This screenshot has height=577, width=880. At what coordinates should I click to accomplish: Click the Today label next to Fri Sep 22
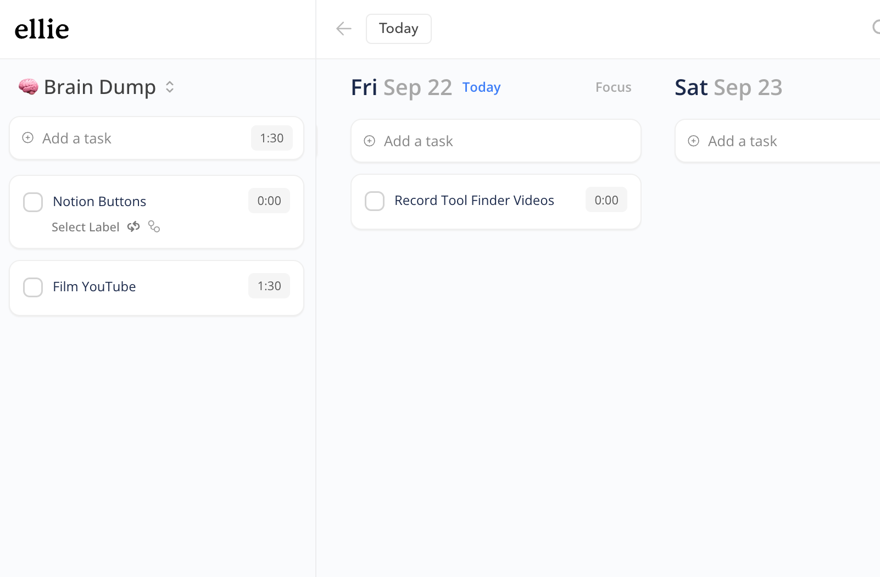point(481,87)
